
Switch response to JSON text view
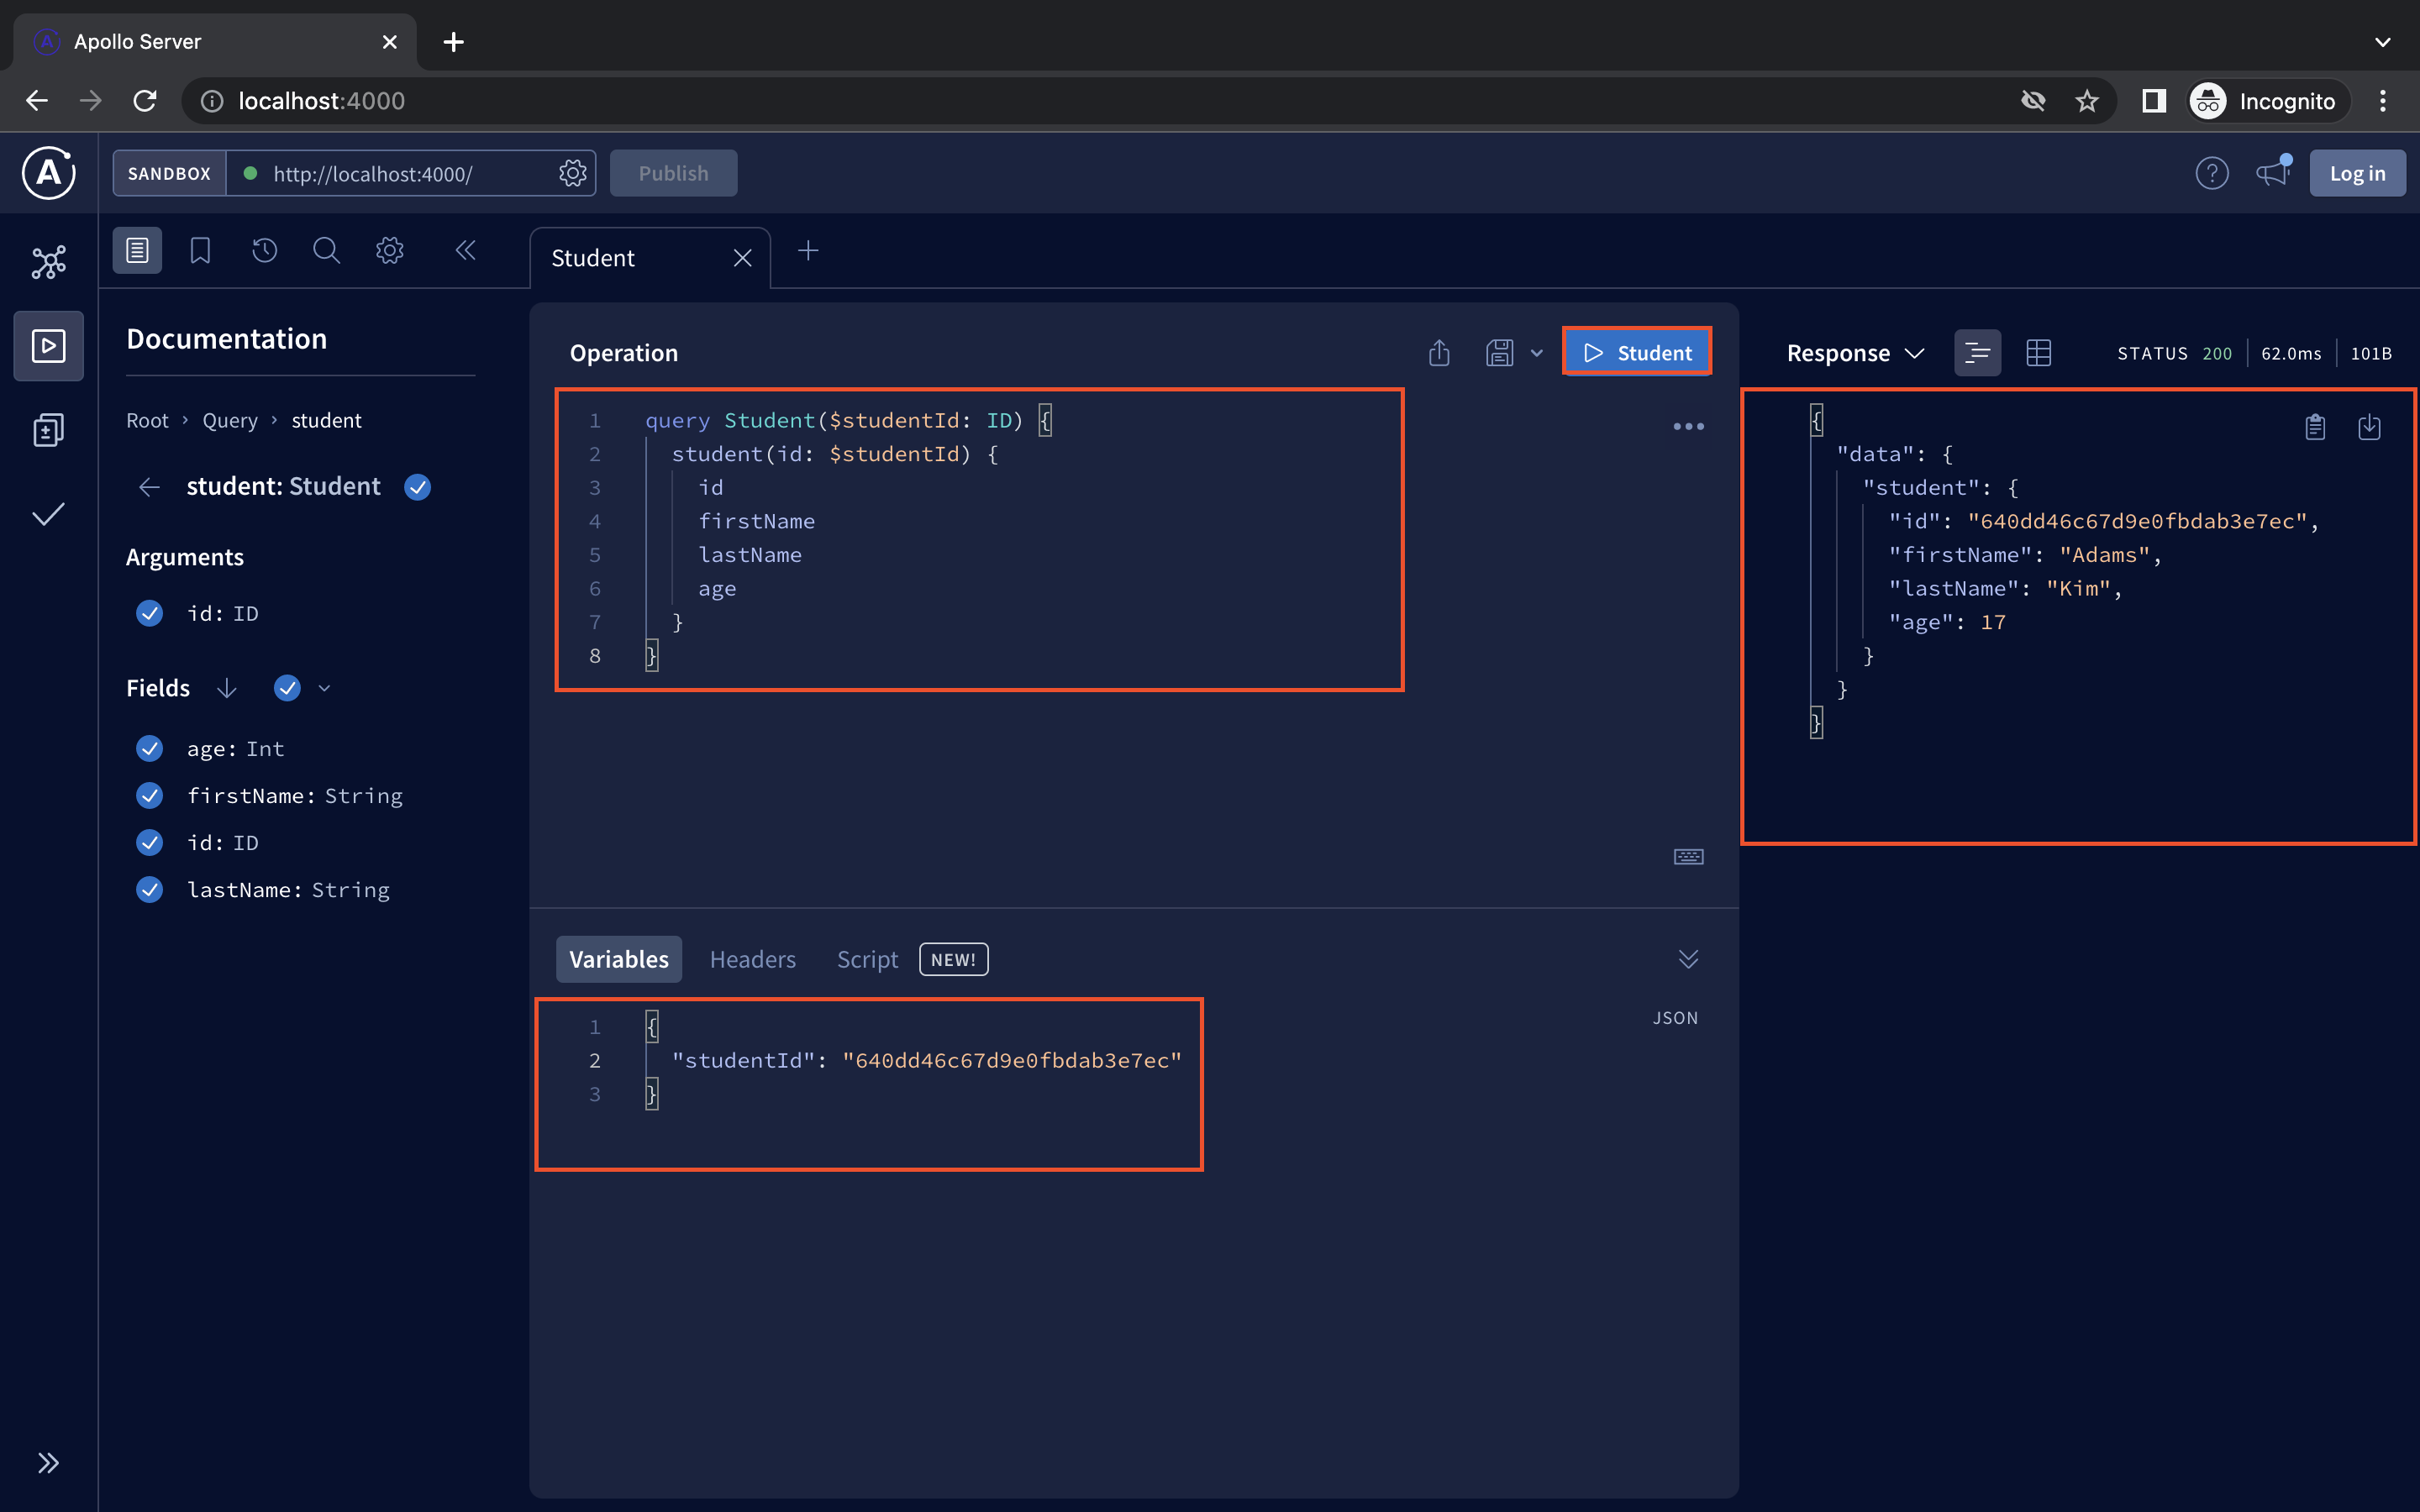coord(1977,353)
